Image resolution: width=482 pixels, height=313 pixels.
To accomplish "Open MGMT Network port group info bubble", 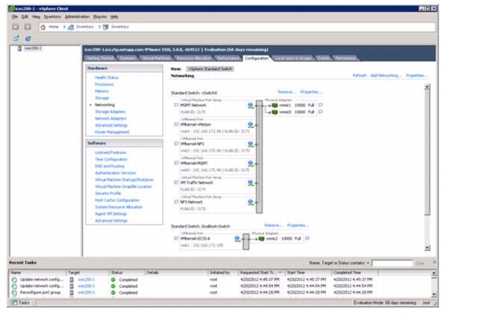I will point(176,105).
